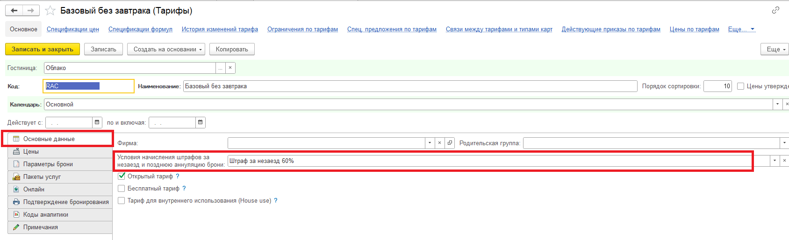Clear the Гостиница field with the x
789x240 pixels.
pos(230,68)
